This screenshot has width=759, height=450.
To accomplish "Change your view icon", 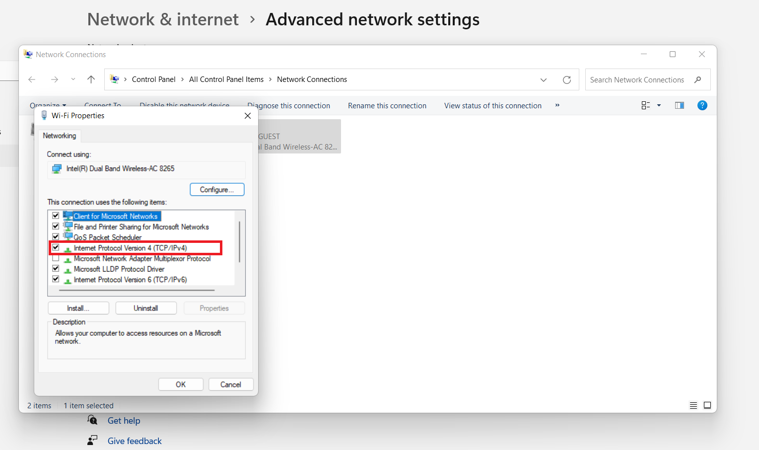I will click(646, 105).
